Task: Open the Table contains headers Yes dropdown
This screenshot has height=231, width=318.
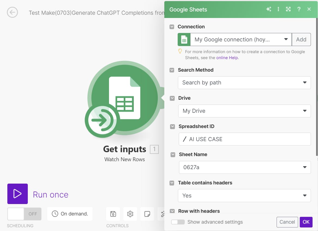Action: click(244, 196)
